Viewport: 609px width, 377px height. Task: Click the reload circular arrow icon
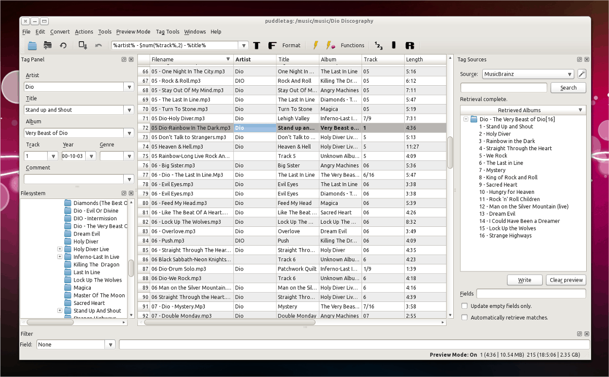(63, 46)
